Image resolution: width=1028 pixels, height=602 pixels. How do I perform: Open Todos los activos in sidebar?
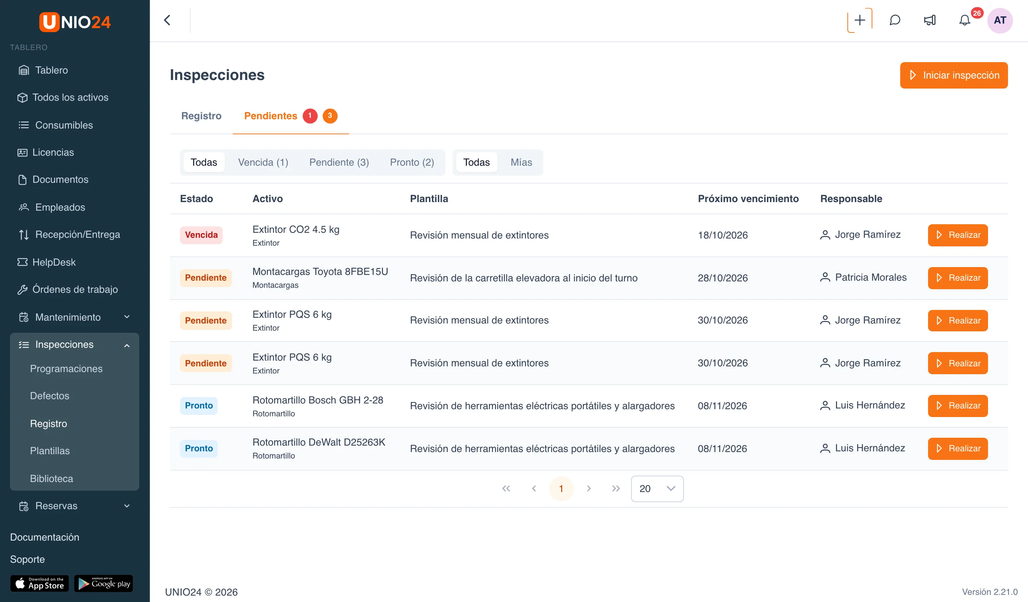pos(75,97)
